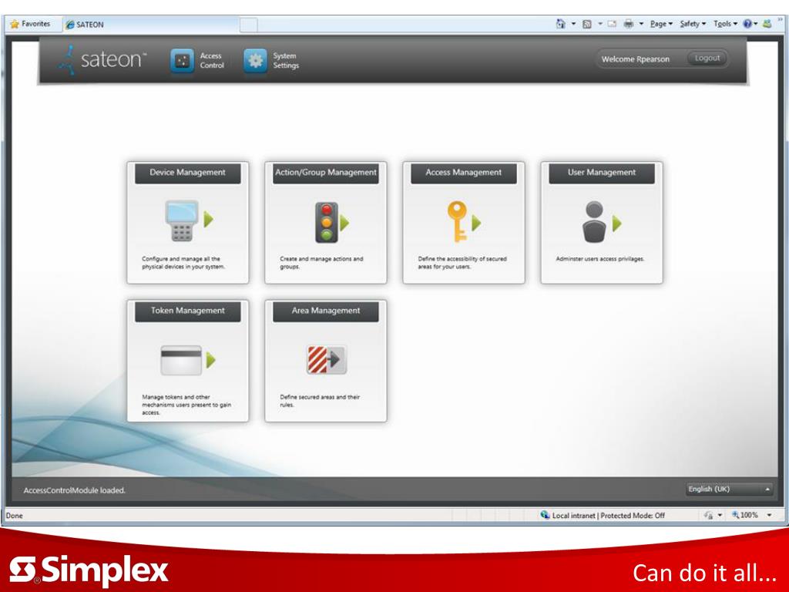Click 'Create and manage actions and groups' description

pyautogui.click(x=321, y=263)
